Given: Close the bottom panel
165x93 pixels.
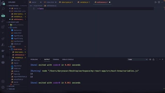Looking at the screenshot, I should point(163,59).
